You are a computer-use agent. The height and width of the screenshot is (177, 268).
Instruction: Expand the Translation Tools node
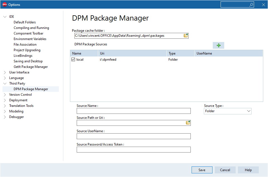coord(5,106)
